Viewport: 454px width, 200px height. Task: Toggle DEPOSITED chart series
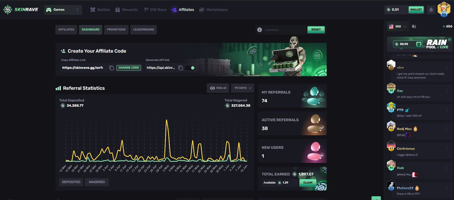click(71, 182)
